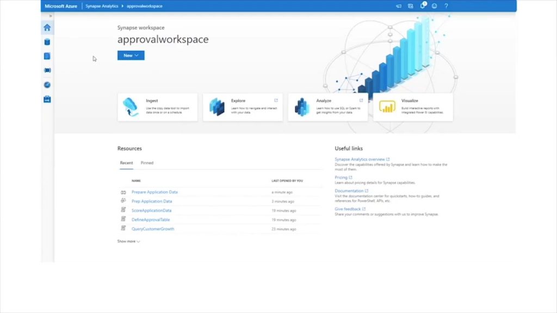Sort by LAST OPENED BY YOU column header

pyautogui.click(x=287, y=180)
